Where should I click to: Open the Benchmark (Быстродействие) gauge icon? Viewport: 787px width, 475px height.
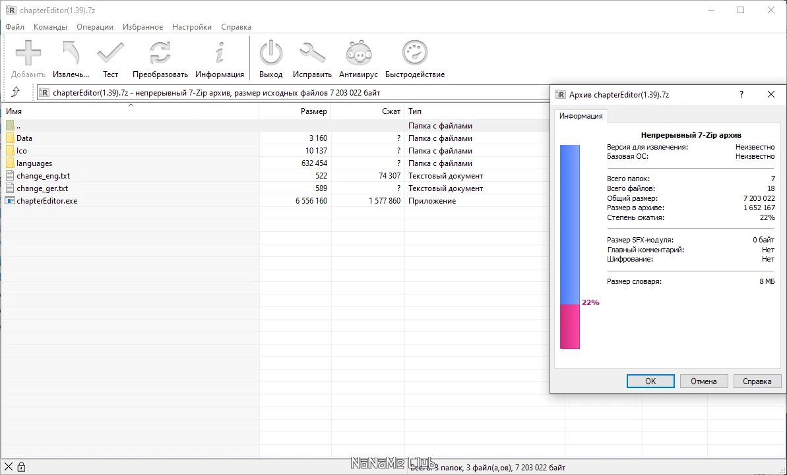pyautogui.click(x=415, y=53)
